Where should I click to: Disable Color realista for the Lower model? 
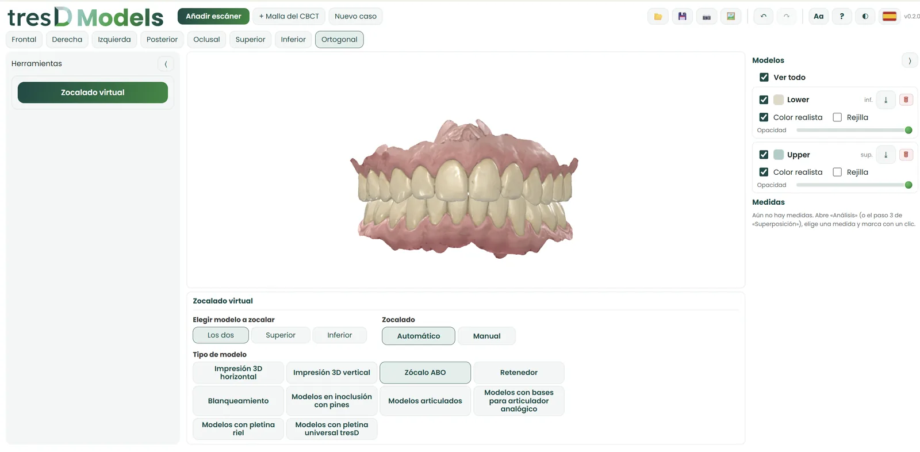[x=764, y=117]
